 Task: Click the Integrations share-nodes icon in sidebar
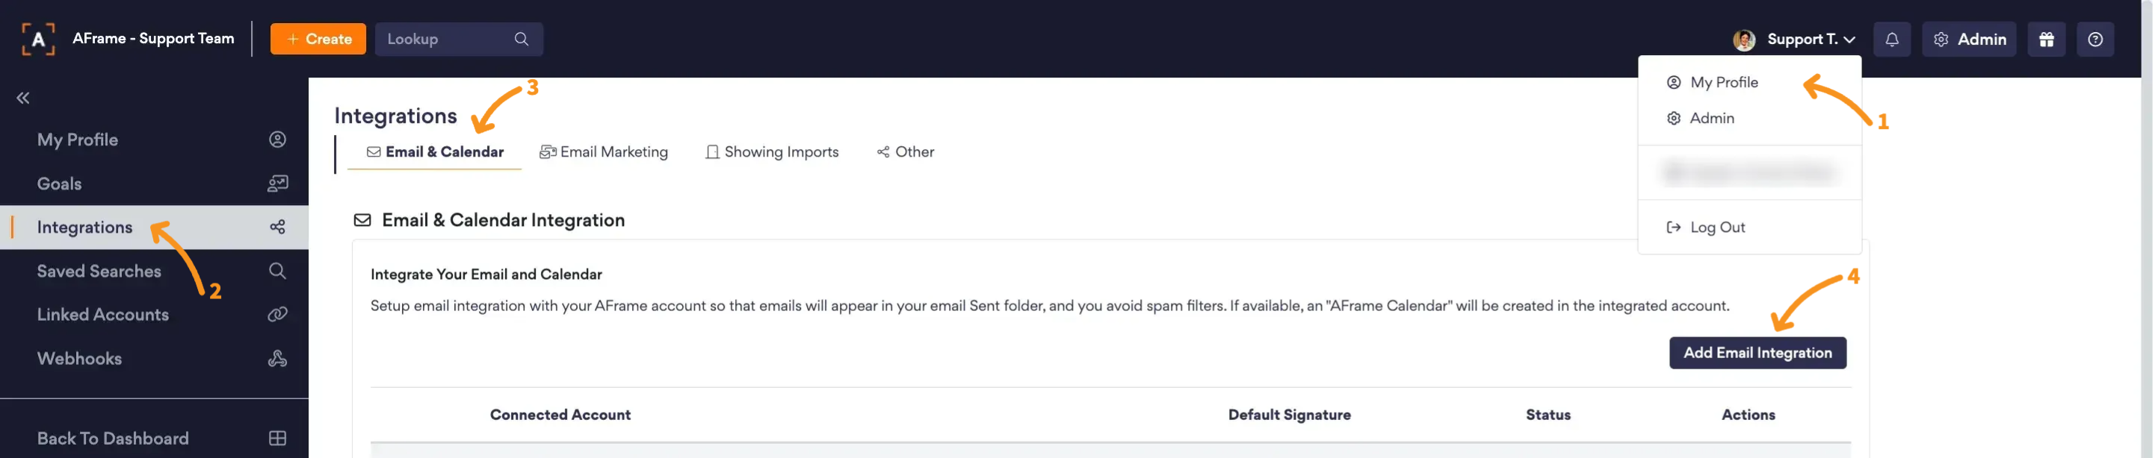(278, 228)
